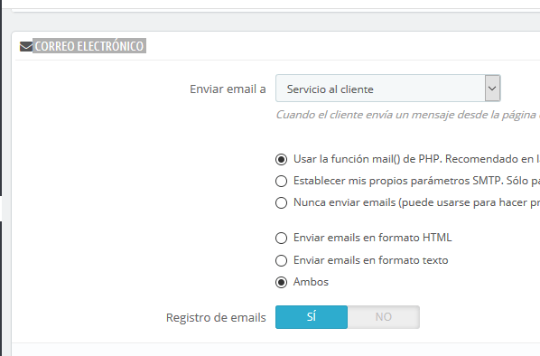Click the Cuando el cliente envía help text
The image size is (540, 356).
pyautogui.click(x=408, y=115)
